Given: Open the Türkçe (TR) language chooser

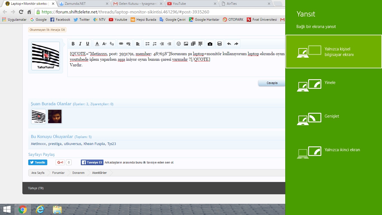Looking at the screenshot, I should [36, 188].
